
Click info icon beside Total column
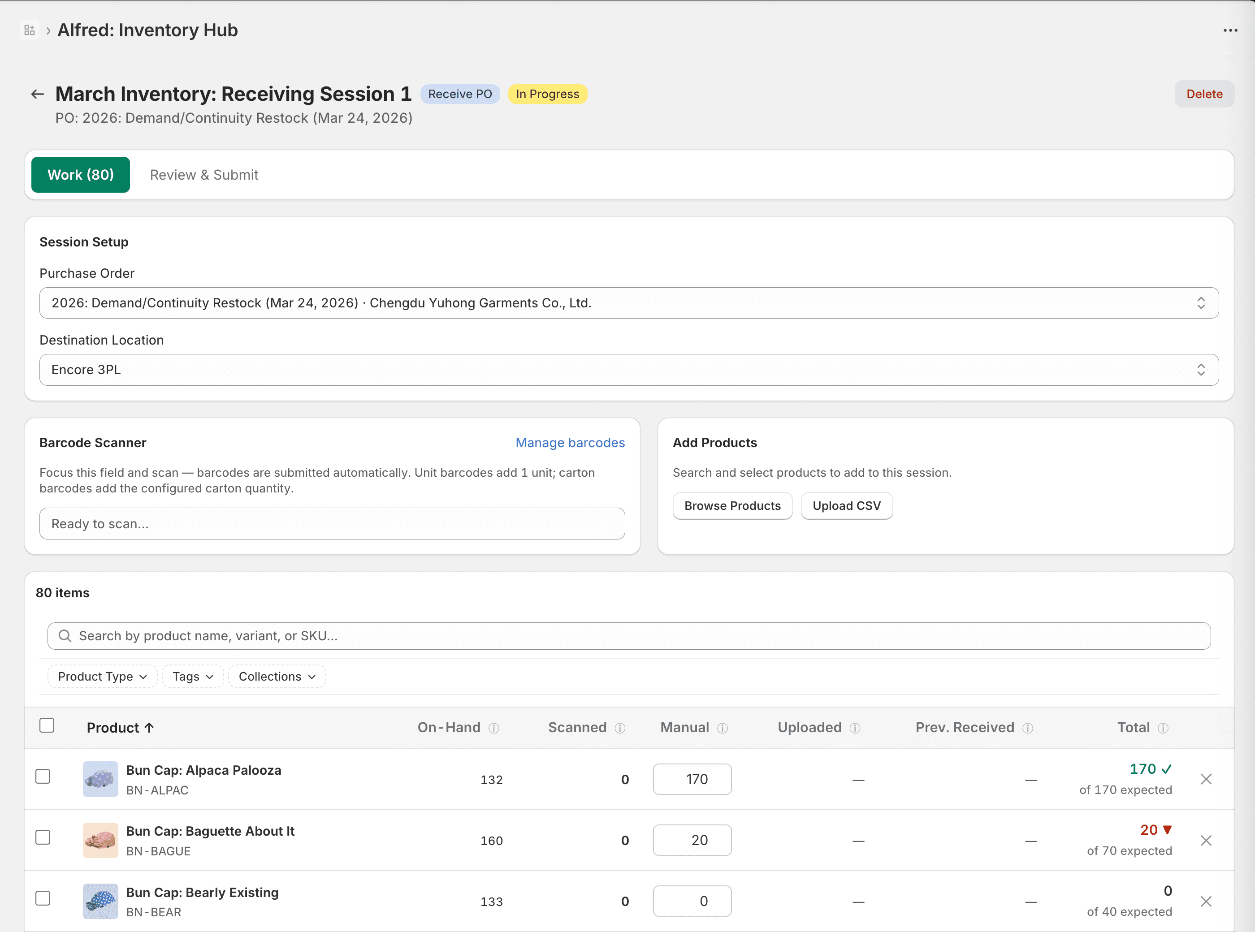(1163, 728)
